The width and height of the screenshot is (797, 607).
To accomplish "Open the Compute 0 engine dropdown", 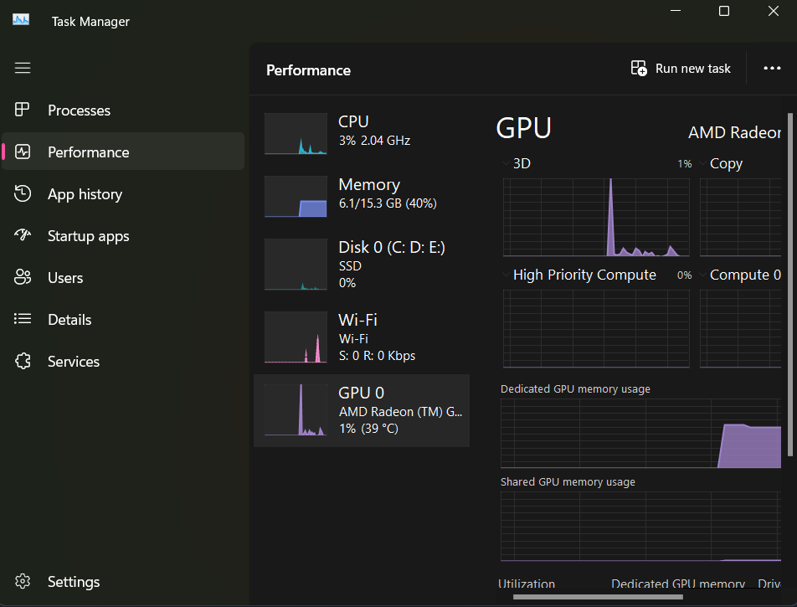I will click(702, 275).
